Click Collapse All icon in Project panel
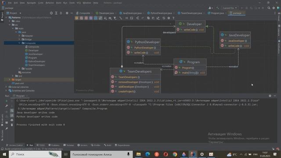 pos(61,13)
